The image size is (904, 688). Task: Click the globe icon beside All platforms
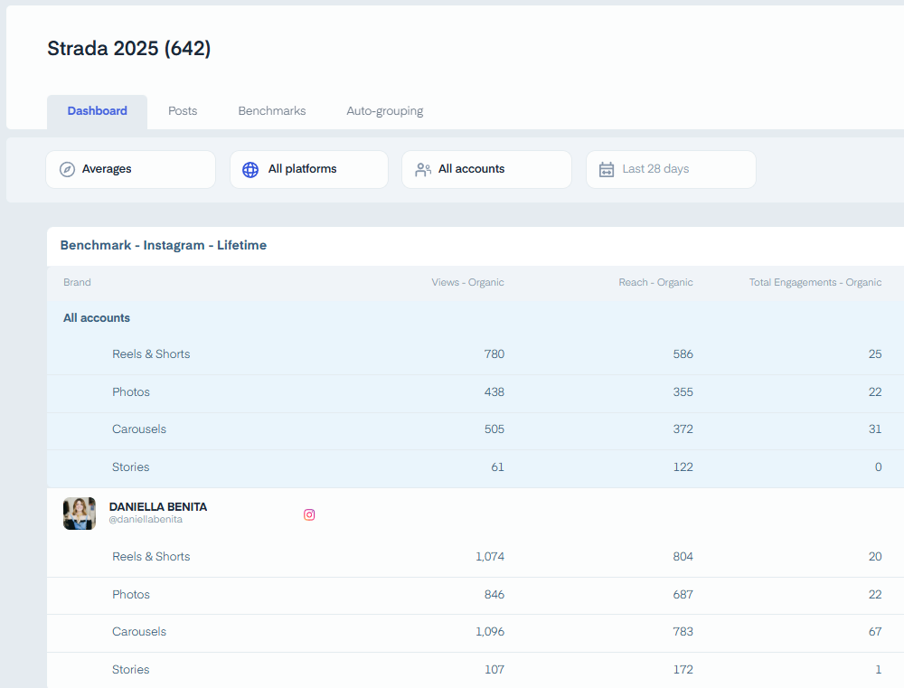[x=250, y=170]
